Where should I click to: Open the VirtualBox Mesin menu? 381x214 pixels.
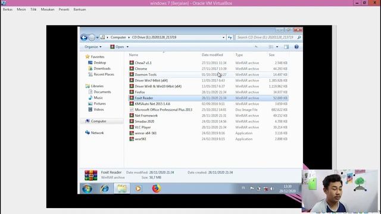tap(21, 10)
